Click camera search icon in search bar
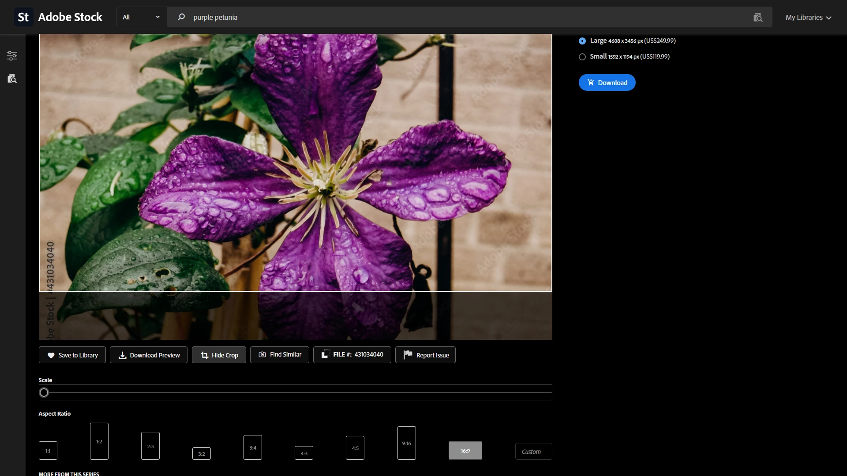Image resolution: width=847 pixels, height=476 pixels. click(757, 17)
